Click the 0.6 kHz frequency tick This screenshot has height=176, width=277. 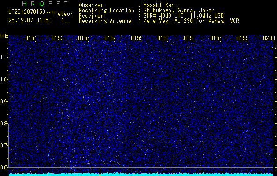pyautogui.click(x=4, y=167)
